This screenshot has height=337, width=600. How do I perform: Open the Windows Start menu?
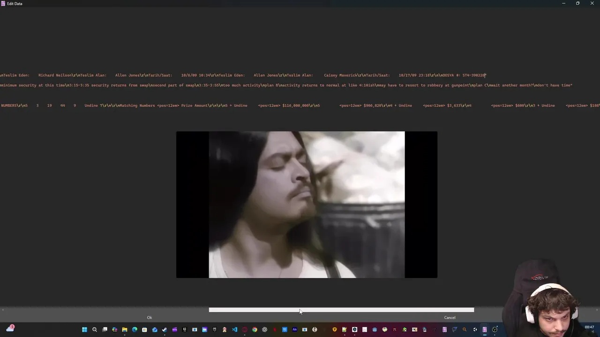(x=84, y=330)
